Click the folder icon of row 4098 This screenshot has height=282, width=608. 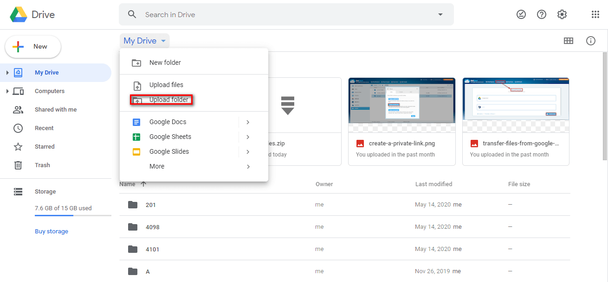[133, 227]
